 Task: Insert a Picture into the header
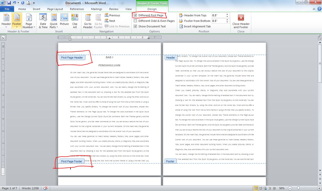[x=64, y=21]
